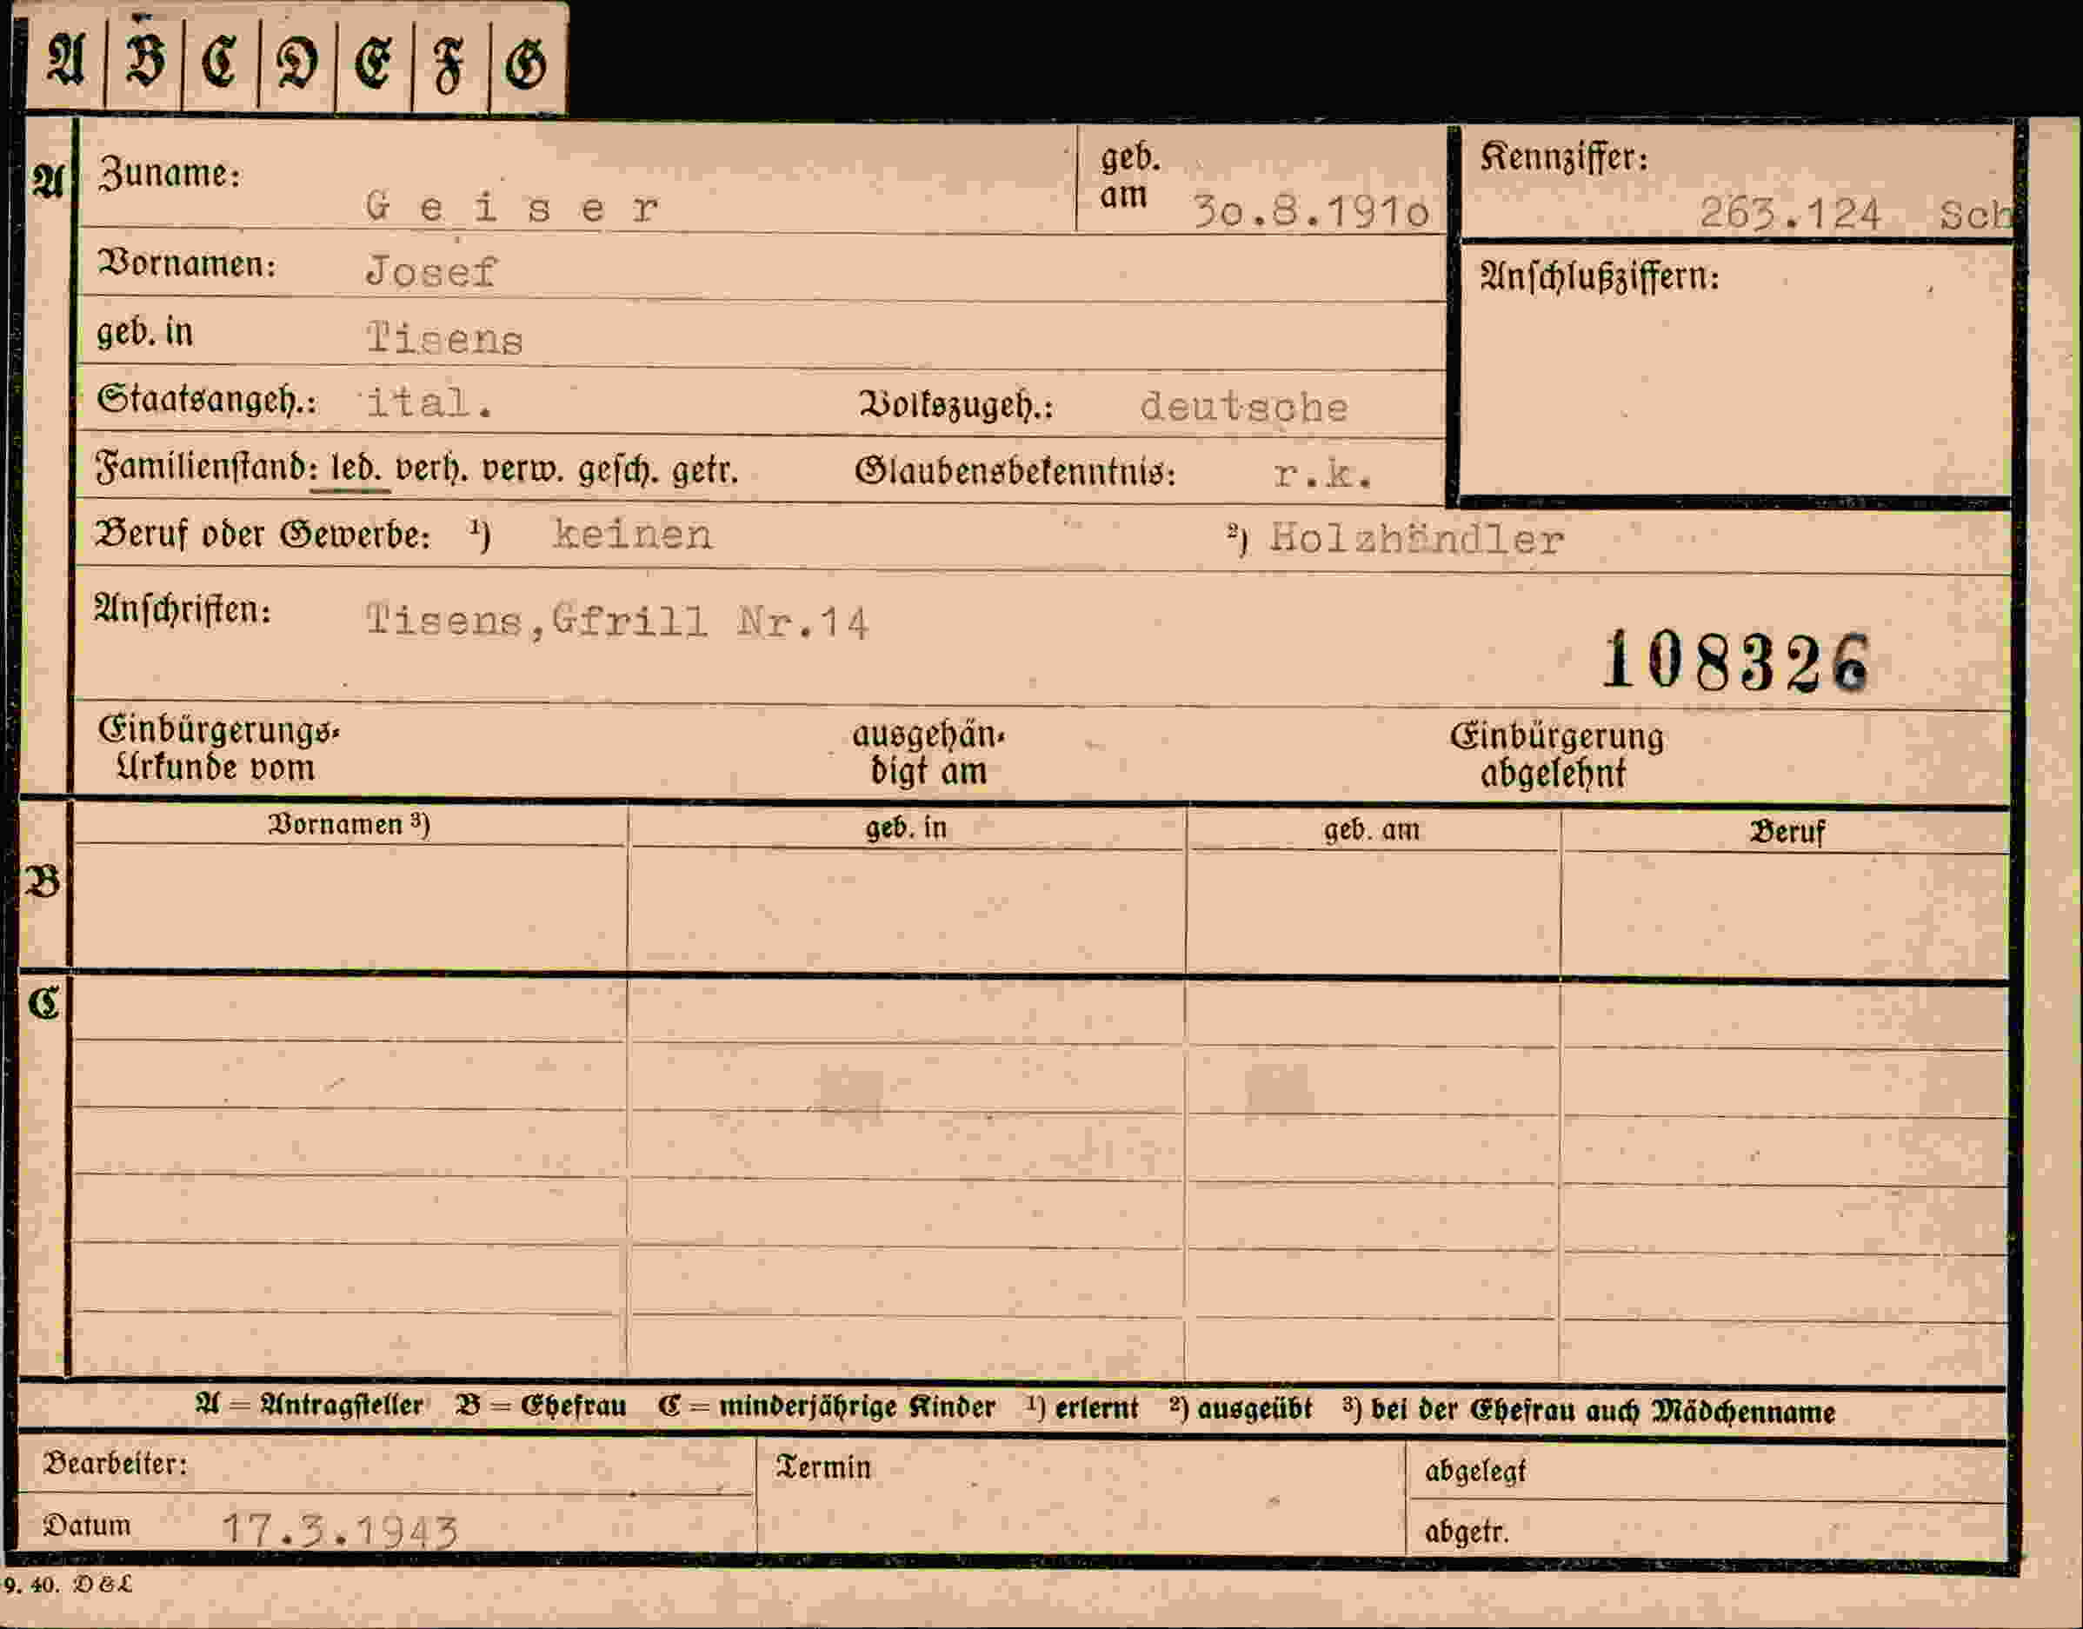
Task: Click the section C marker letter
Action: [43, 1002]
